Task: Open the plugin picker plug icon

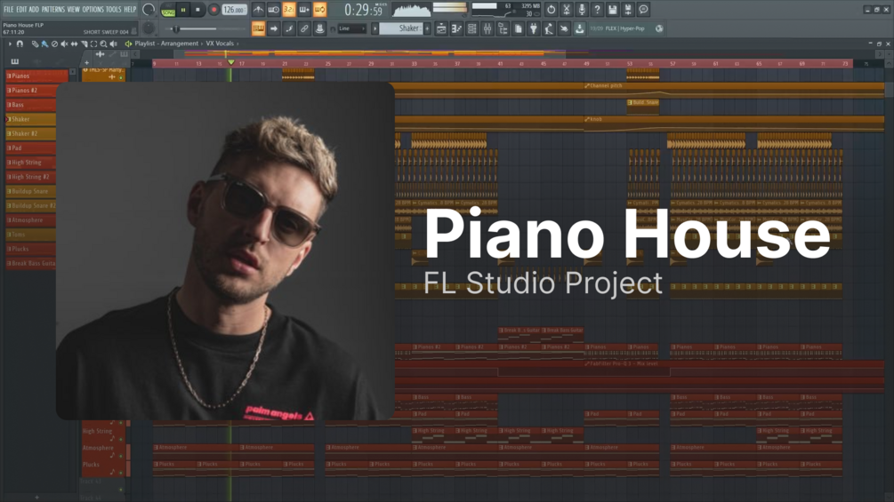Action: [534, 28]
